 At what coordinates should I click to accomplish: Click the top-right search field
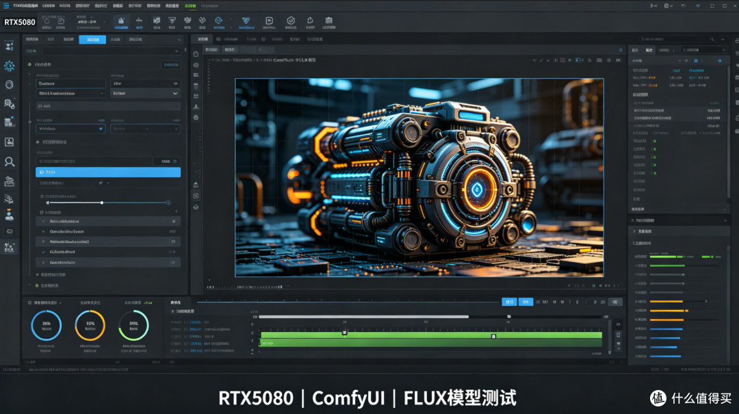677,39
